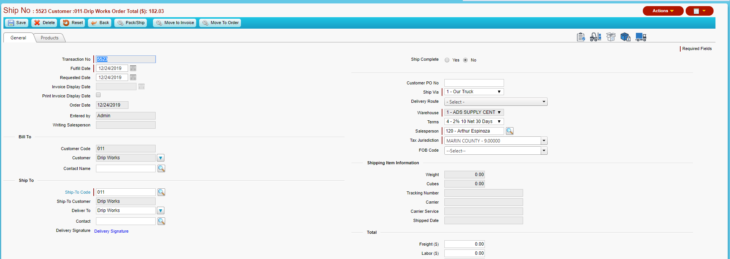Viewport: 730px width, 259px height.
Task: Click the Ship To Contact input field
Action: click(x=126, y=221)
